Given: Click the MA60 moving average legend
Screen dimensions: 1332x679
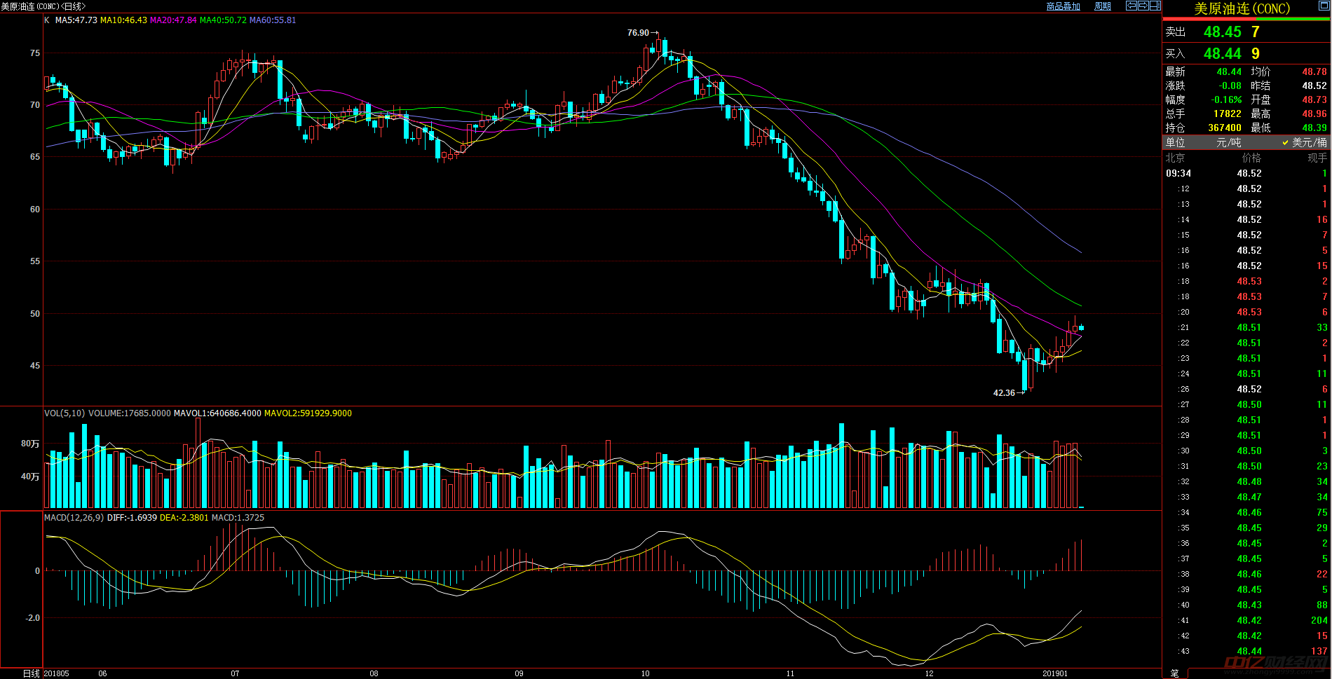Looking at the screenshot, I should tap(273, 20).
